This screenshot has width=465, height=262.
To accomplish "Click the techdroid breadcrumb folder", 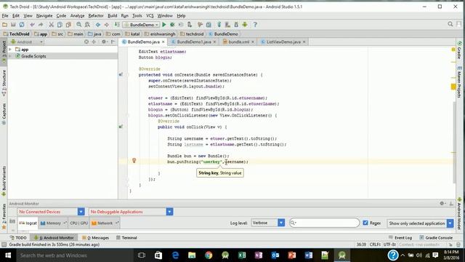I will [x=192, y=34].
